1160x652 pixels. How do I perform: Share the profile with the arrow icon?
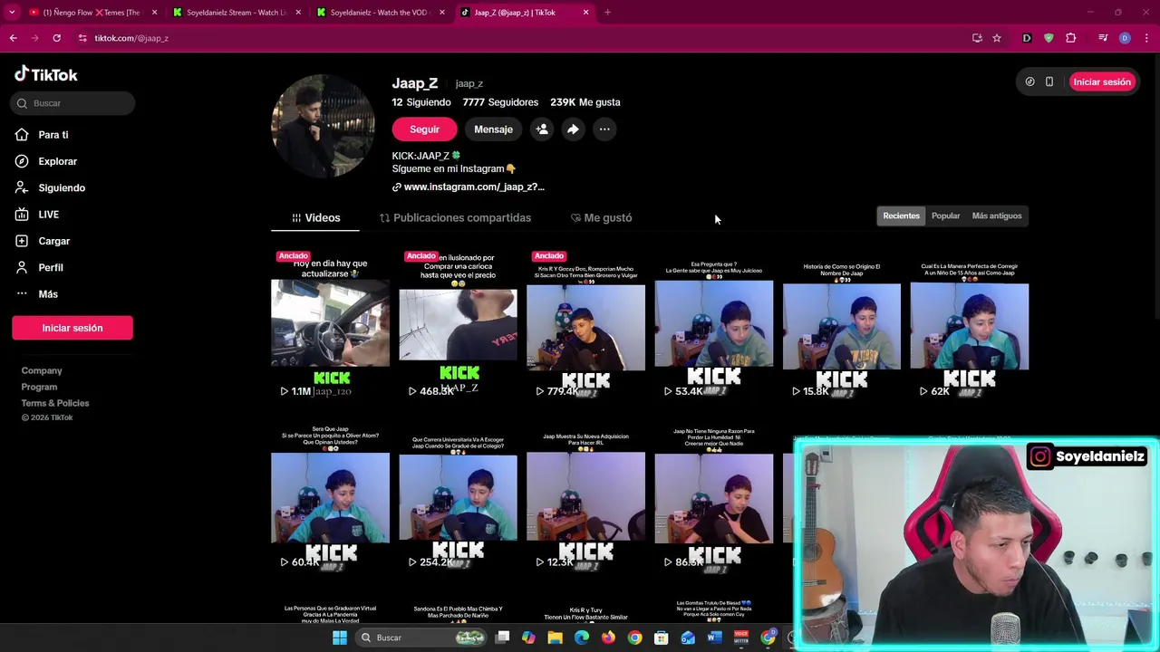click(x=573, y=129)
